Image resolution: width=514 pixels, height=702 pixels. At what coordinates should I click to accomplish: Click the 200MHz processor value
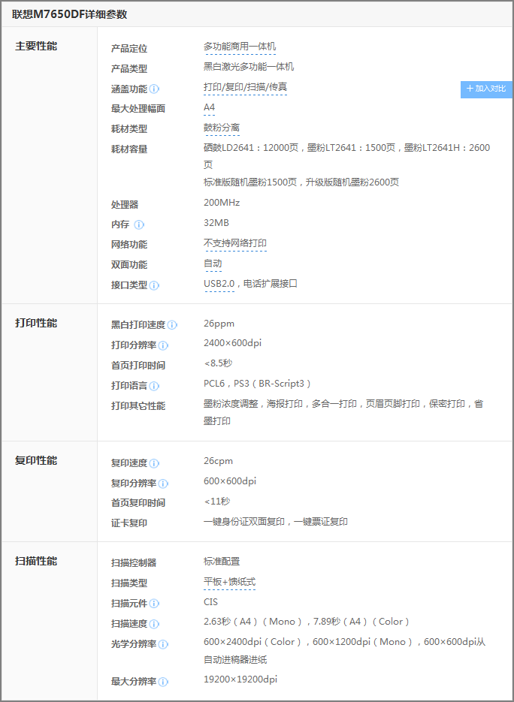(x=222, y=203)
